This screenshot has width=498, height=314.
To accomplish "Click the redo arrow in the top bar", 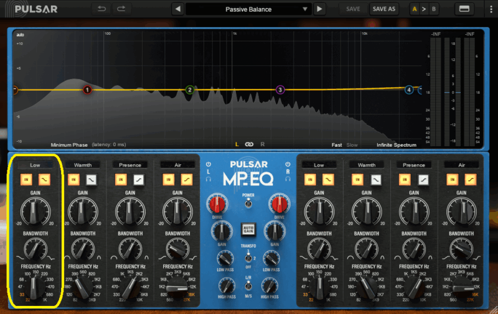I will (x=121, y=9).
